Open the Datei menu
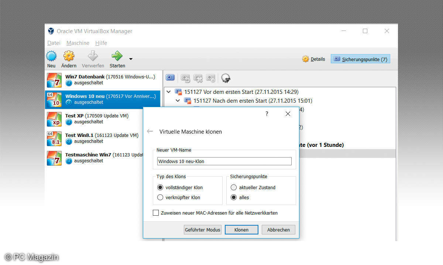The image size is (443, 265). tap(54, 43)
